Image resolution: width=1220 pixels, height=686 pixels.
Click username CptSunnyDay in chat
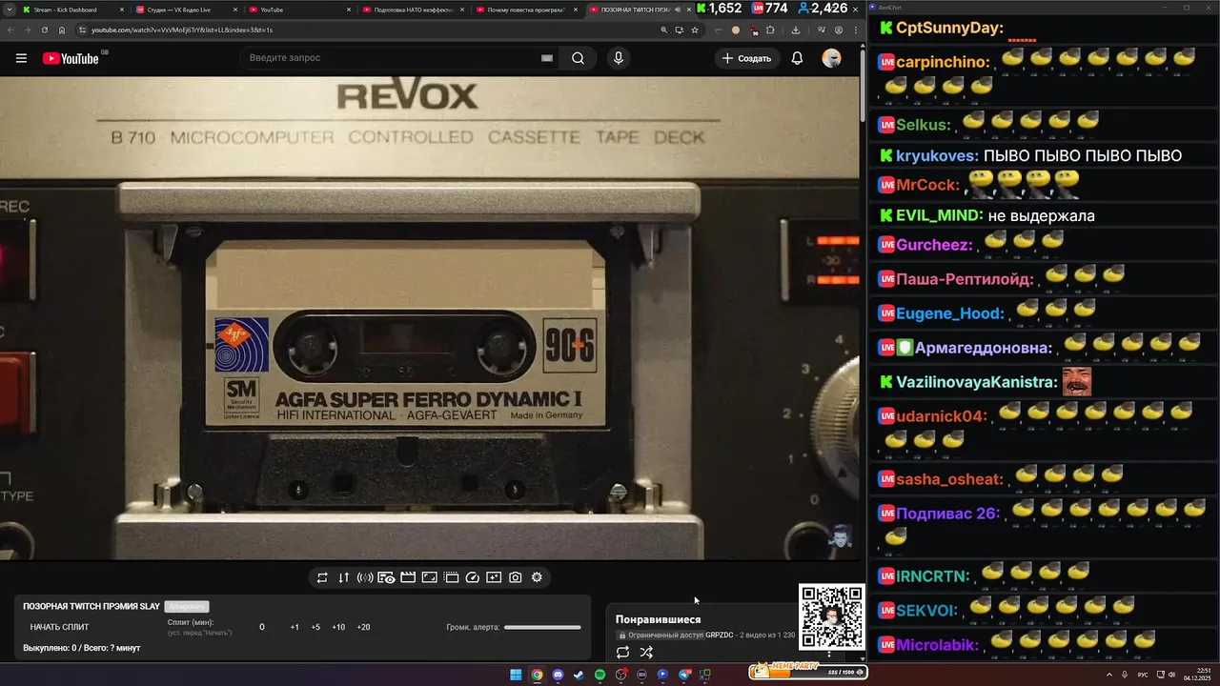pyautogui.click(x=950, y=29)
